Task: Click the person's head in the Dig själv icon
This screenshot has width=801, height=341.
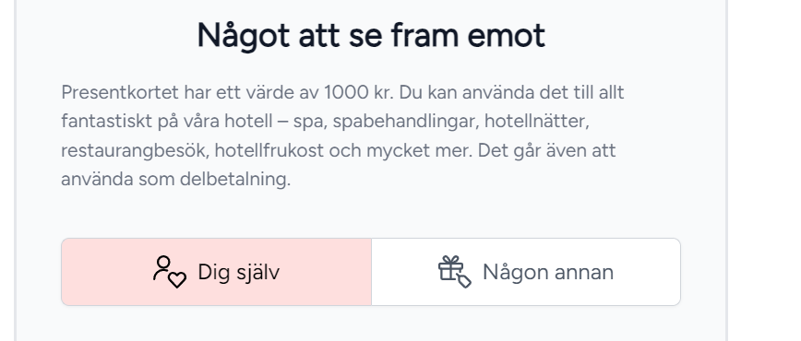Action: pos(163,263)
